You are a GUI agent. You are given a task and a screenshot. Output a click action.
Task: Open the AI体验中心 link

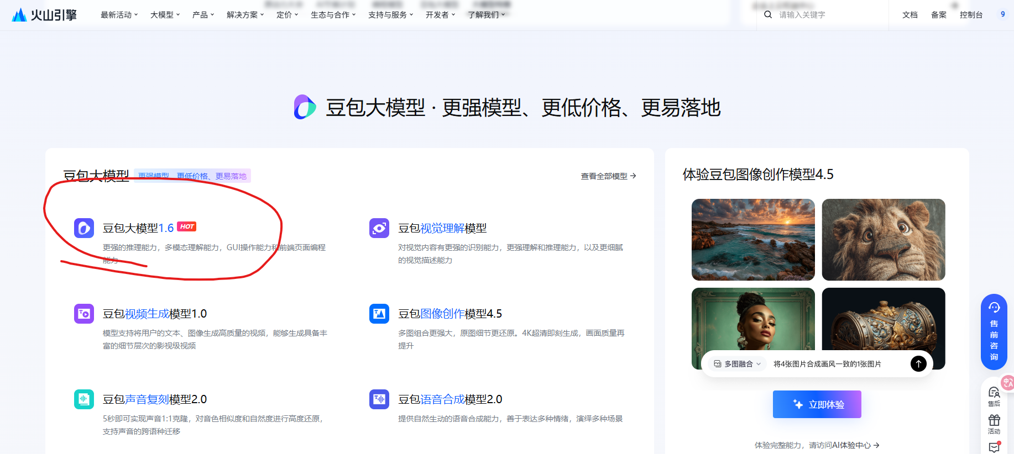point(855,445)
